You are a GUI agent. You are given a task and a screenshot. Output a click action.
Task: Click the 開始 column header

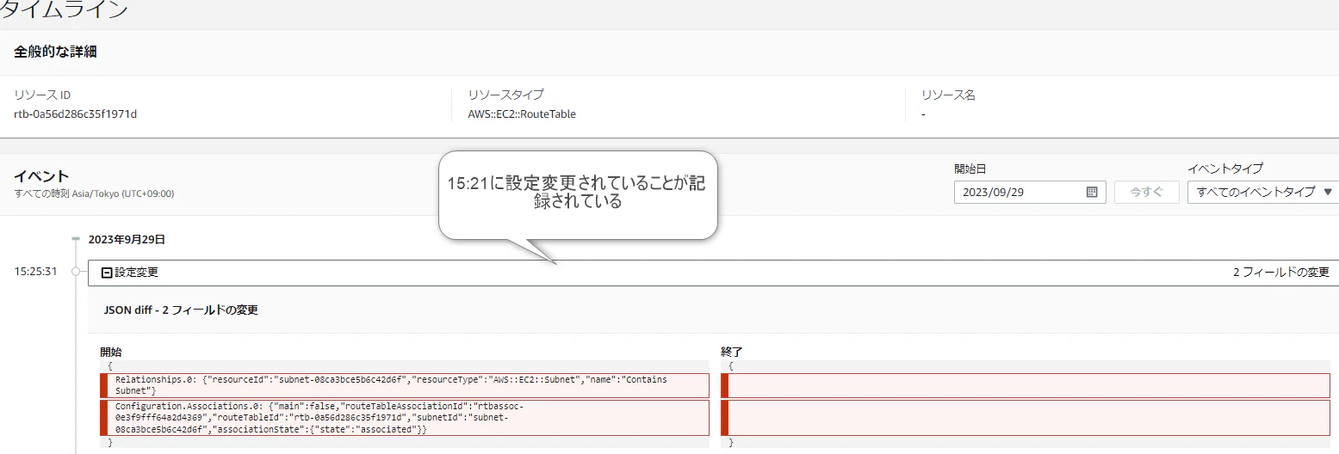(111, 352)
